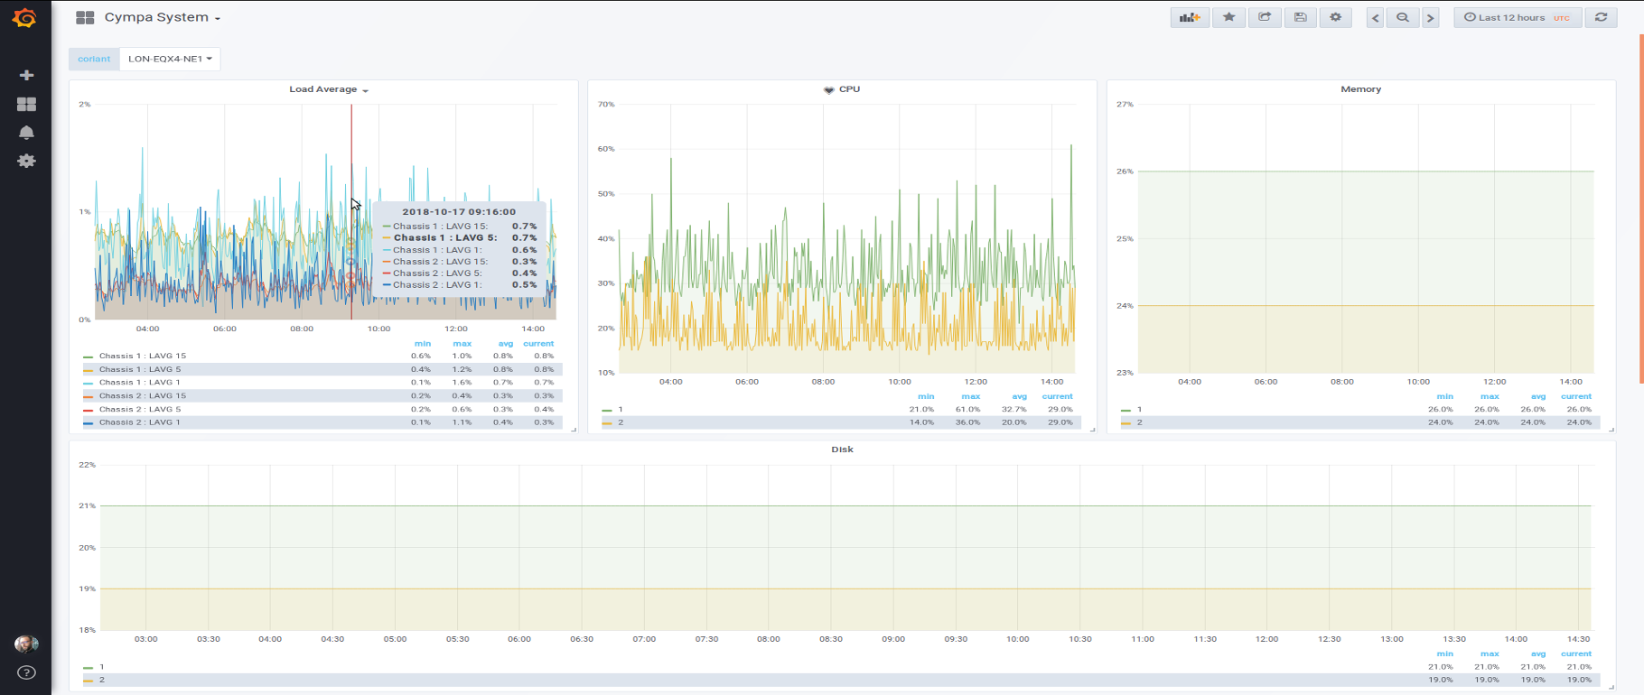Toggle series 1 in Disk legend
This screenshot has width=1644, height=695.
[x=101, y=667]
